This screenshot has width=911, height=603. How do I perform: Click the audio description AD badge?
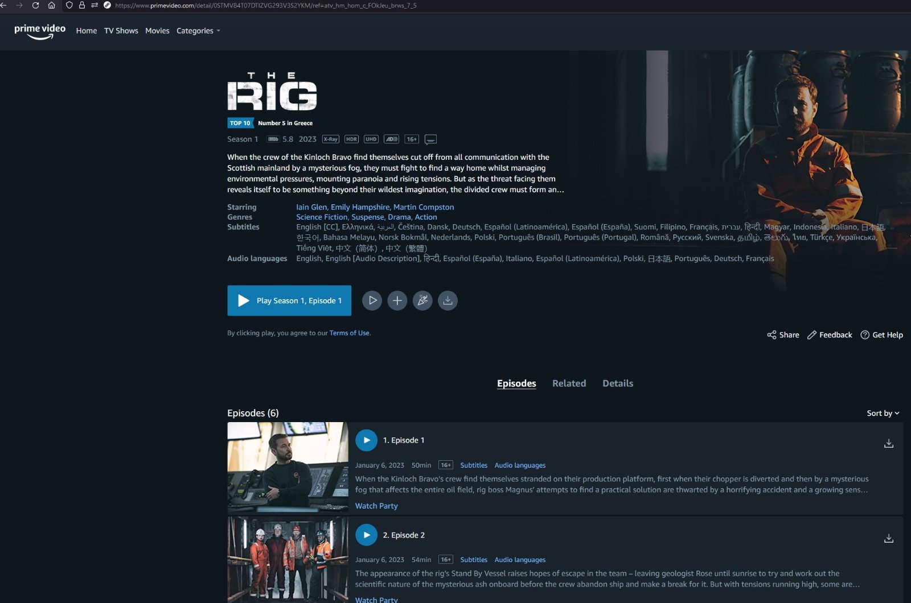tap(392, 139)
